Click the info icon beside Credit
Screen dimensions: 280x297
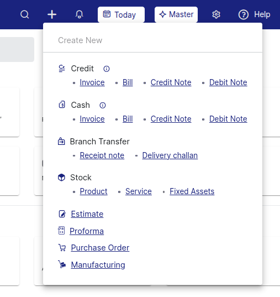point(107,69)
